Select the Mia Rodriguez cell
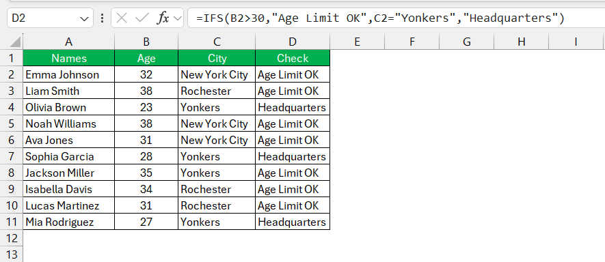605x262 pixels. pos(68,222)
